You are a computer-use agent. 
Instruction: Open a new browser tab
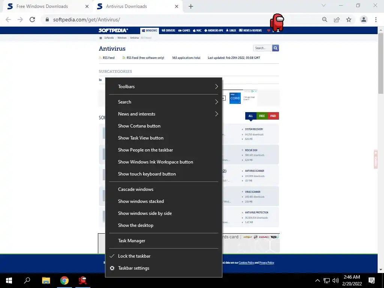(191, 6)
